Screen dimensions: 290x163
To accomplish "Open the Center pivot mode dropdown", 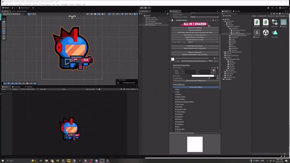I will [7, 14].
